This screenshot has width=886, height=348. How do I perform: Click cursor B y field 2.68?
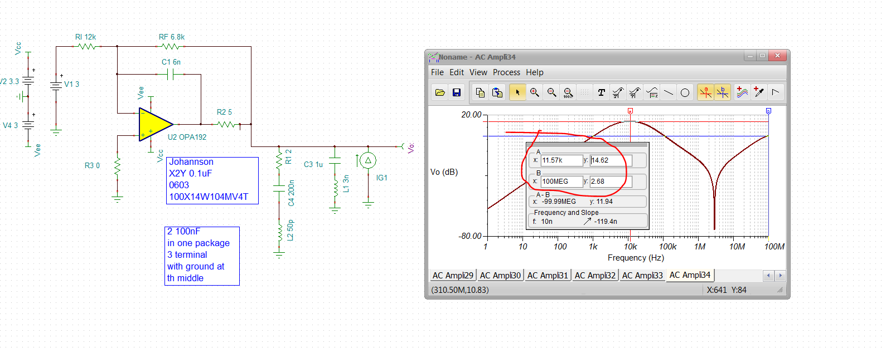tap(611, 182)
